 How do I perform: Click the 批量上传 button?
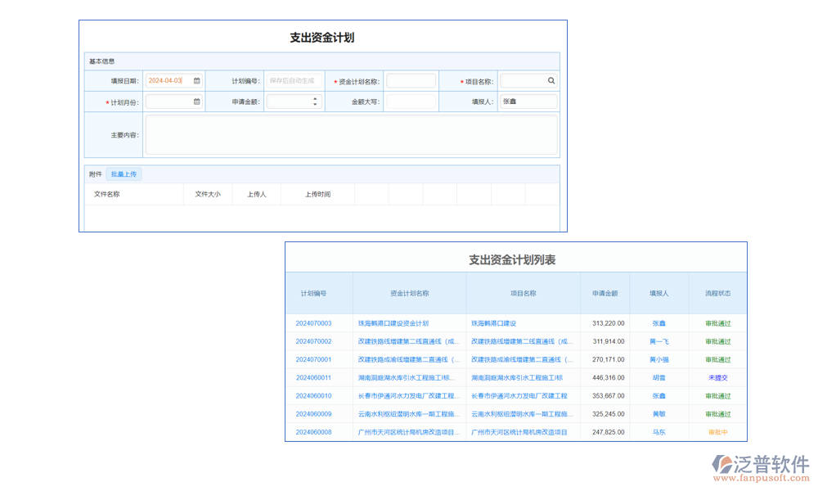coord(124,174)
